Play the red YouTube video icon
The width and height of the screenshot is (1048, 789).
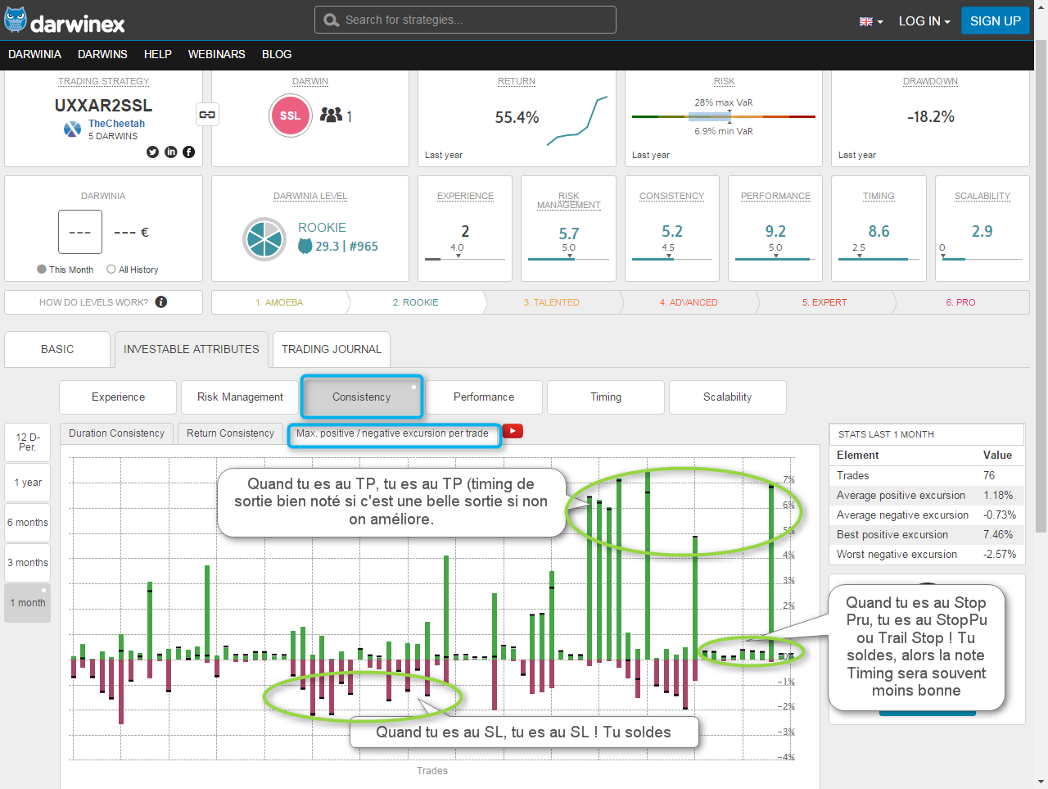click(x=513, y=432)
